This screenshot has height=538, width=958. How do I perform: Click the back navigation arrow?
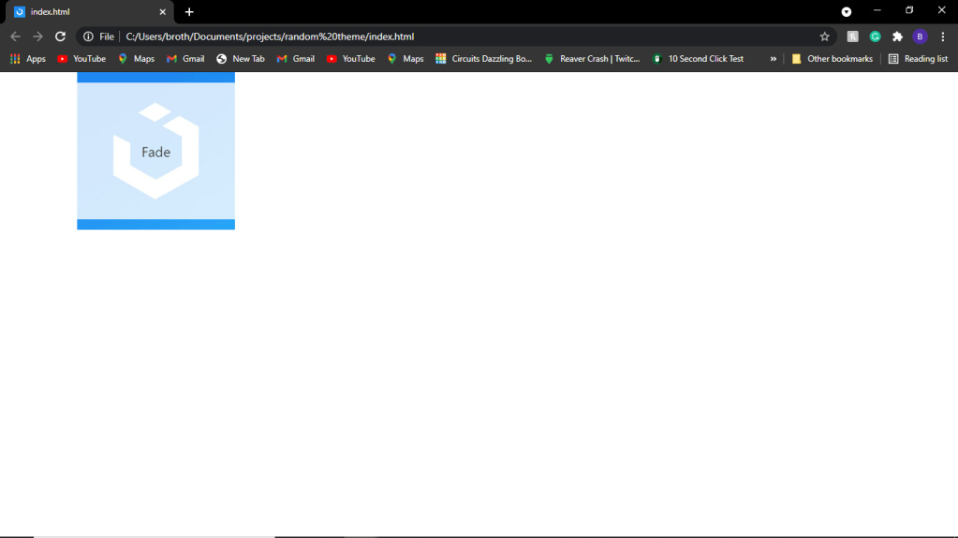pyautogui.click(x=15, y=36)
